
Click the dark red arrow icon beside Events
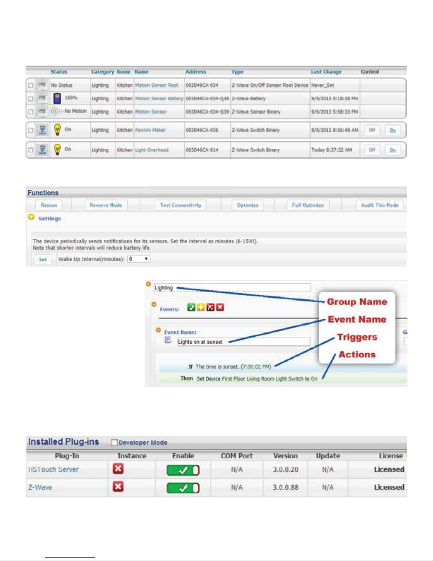(210, 307)
